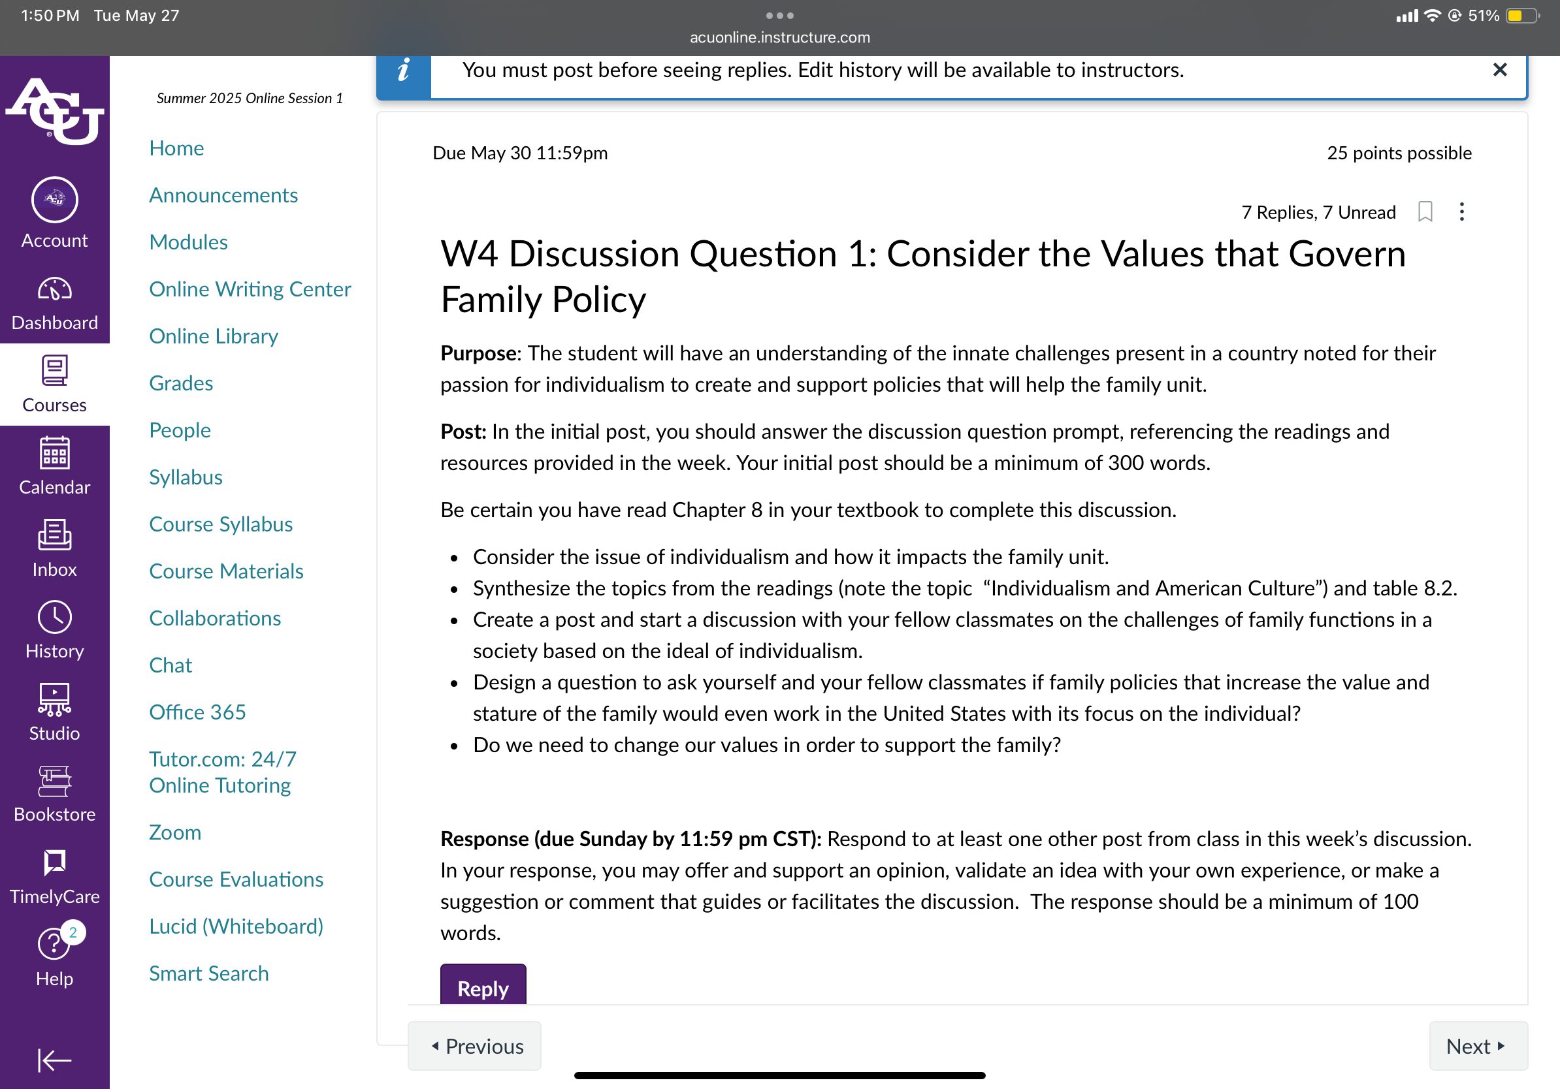Open the Inbox icon
The width and height of the screenshot is (1560, 1089).
point(54,535)
